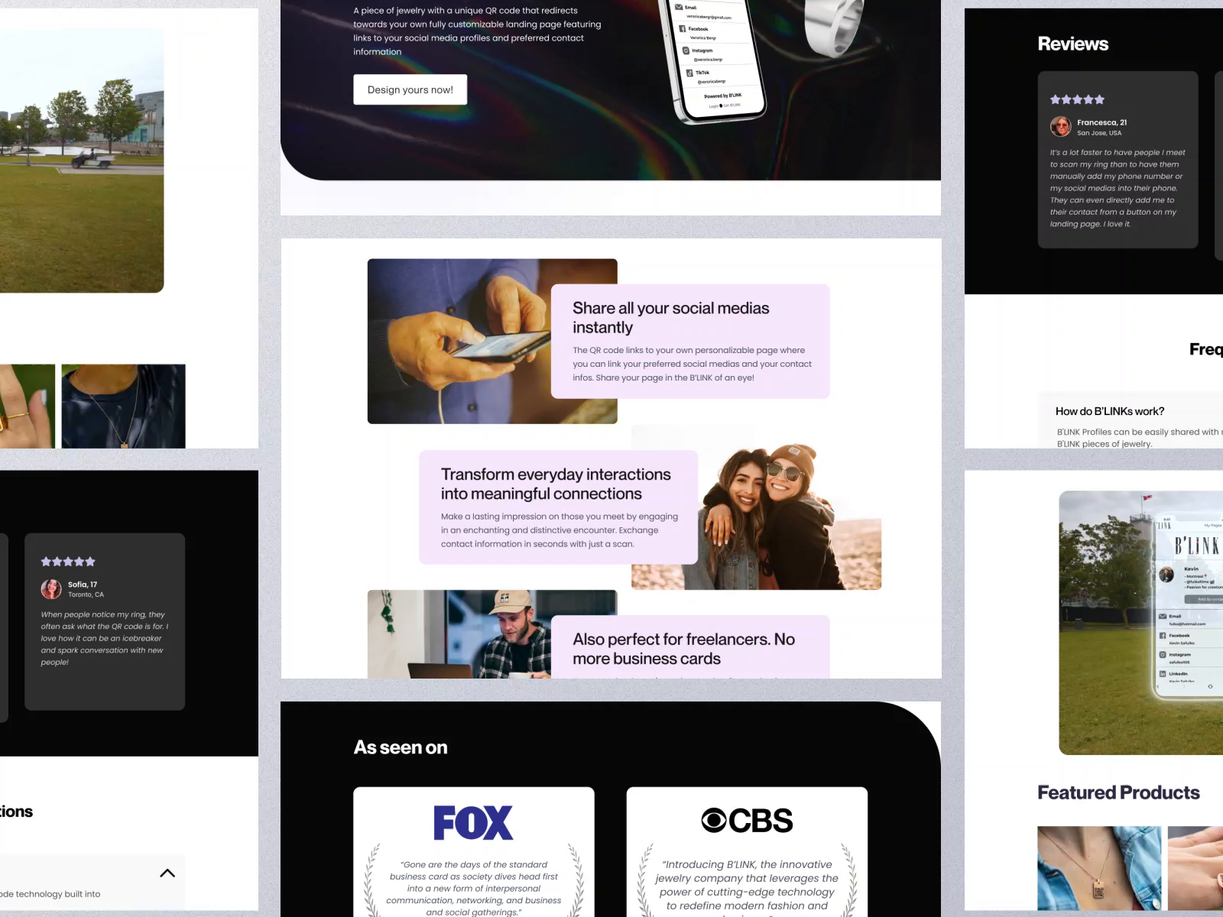Click the Email icon on hero phone mockup
The width and height of the screenshot is (1223, 917).
pyautogui.click(x=679, y=7)
